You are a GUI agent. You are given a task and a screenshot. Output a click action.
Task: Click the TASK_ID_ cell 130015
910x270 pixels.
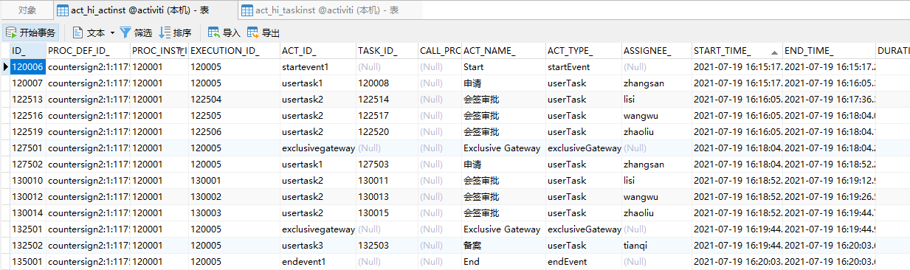[386, 212]
